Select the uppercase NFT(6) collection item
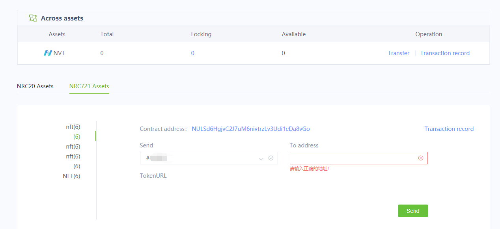500x229 pixels. point(71,176)
